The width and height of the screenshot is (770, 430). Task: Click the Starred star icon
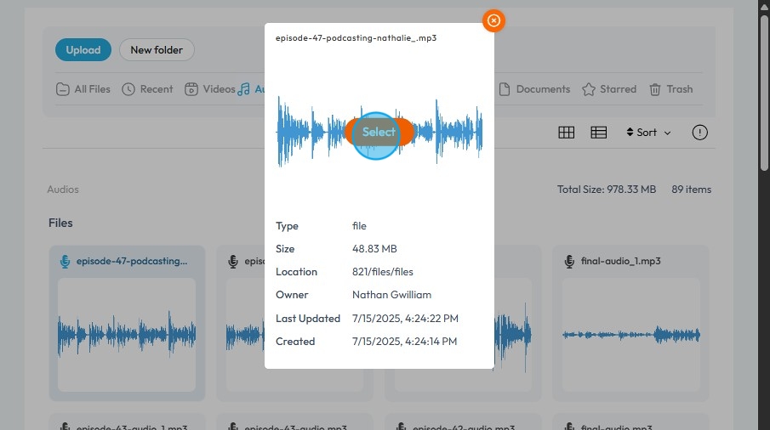[588, 89]
